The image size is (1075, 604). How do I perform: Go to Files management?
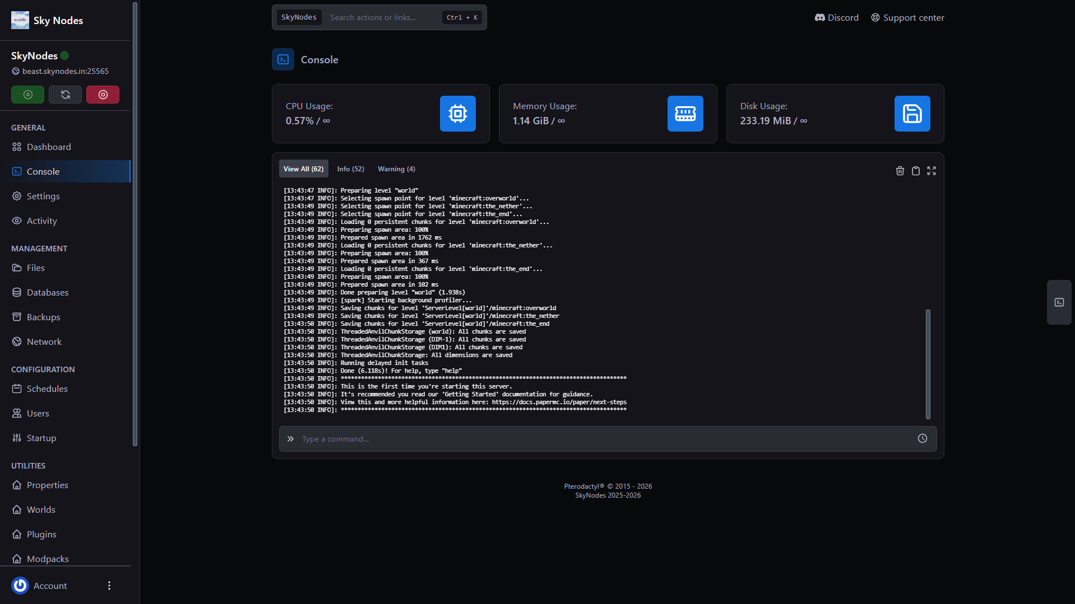click(65, 268)
